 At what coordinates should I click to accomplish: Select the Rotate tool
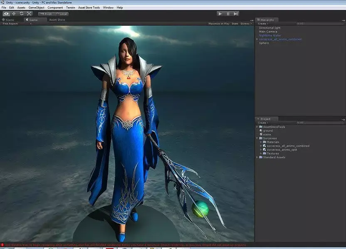tap(21, 14)
